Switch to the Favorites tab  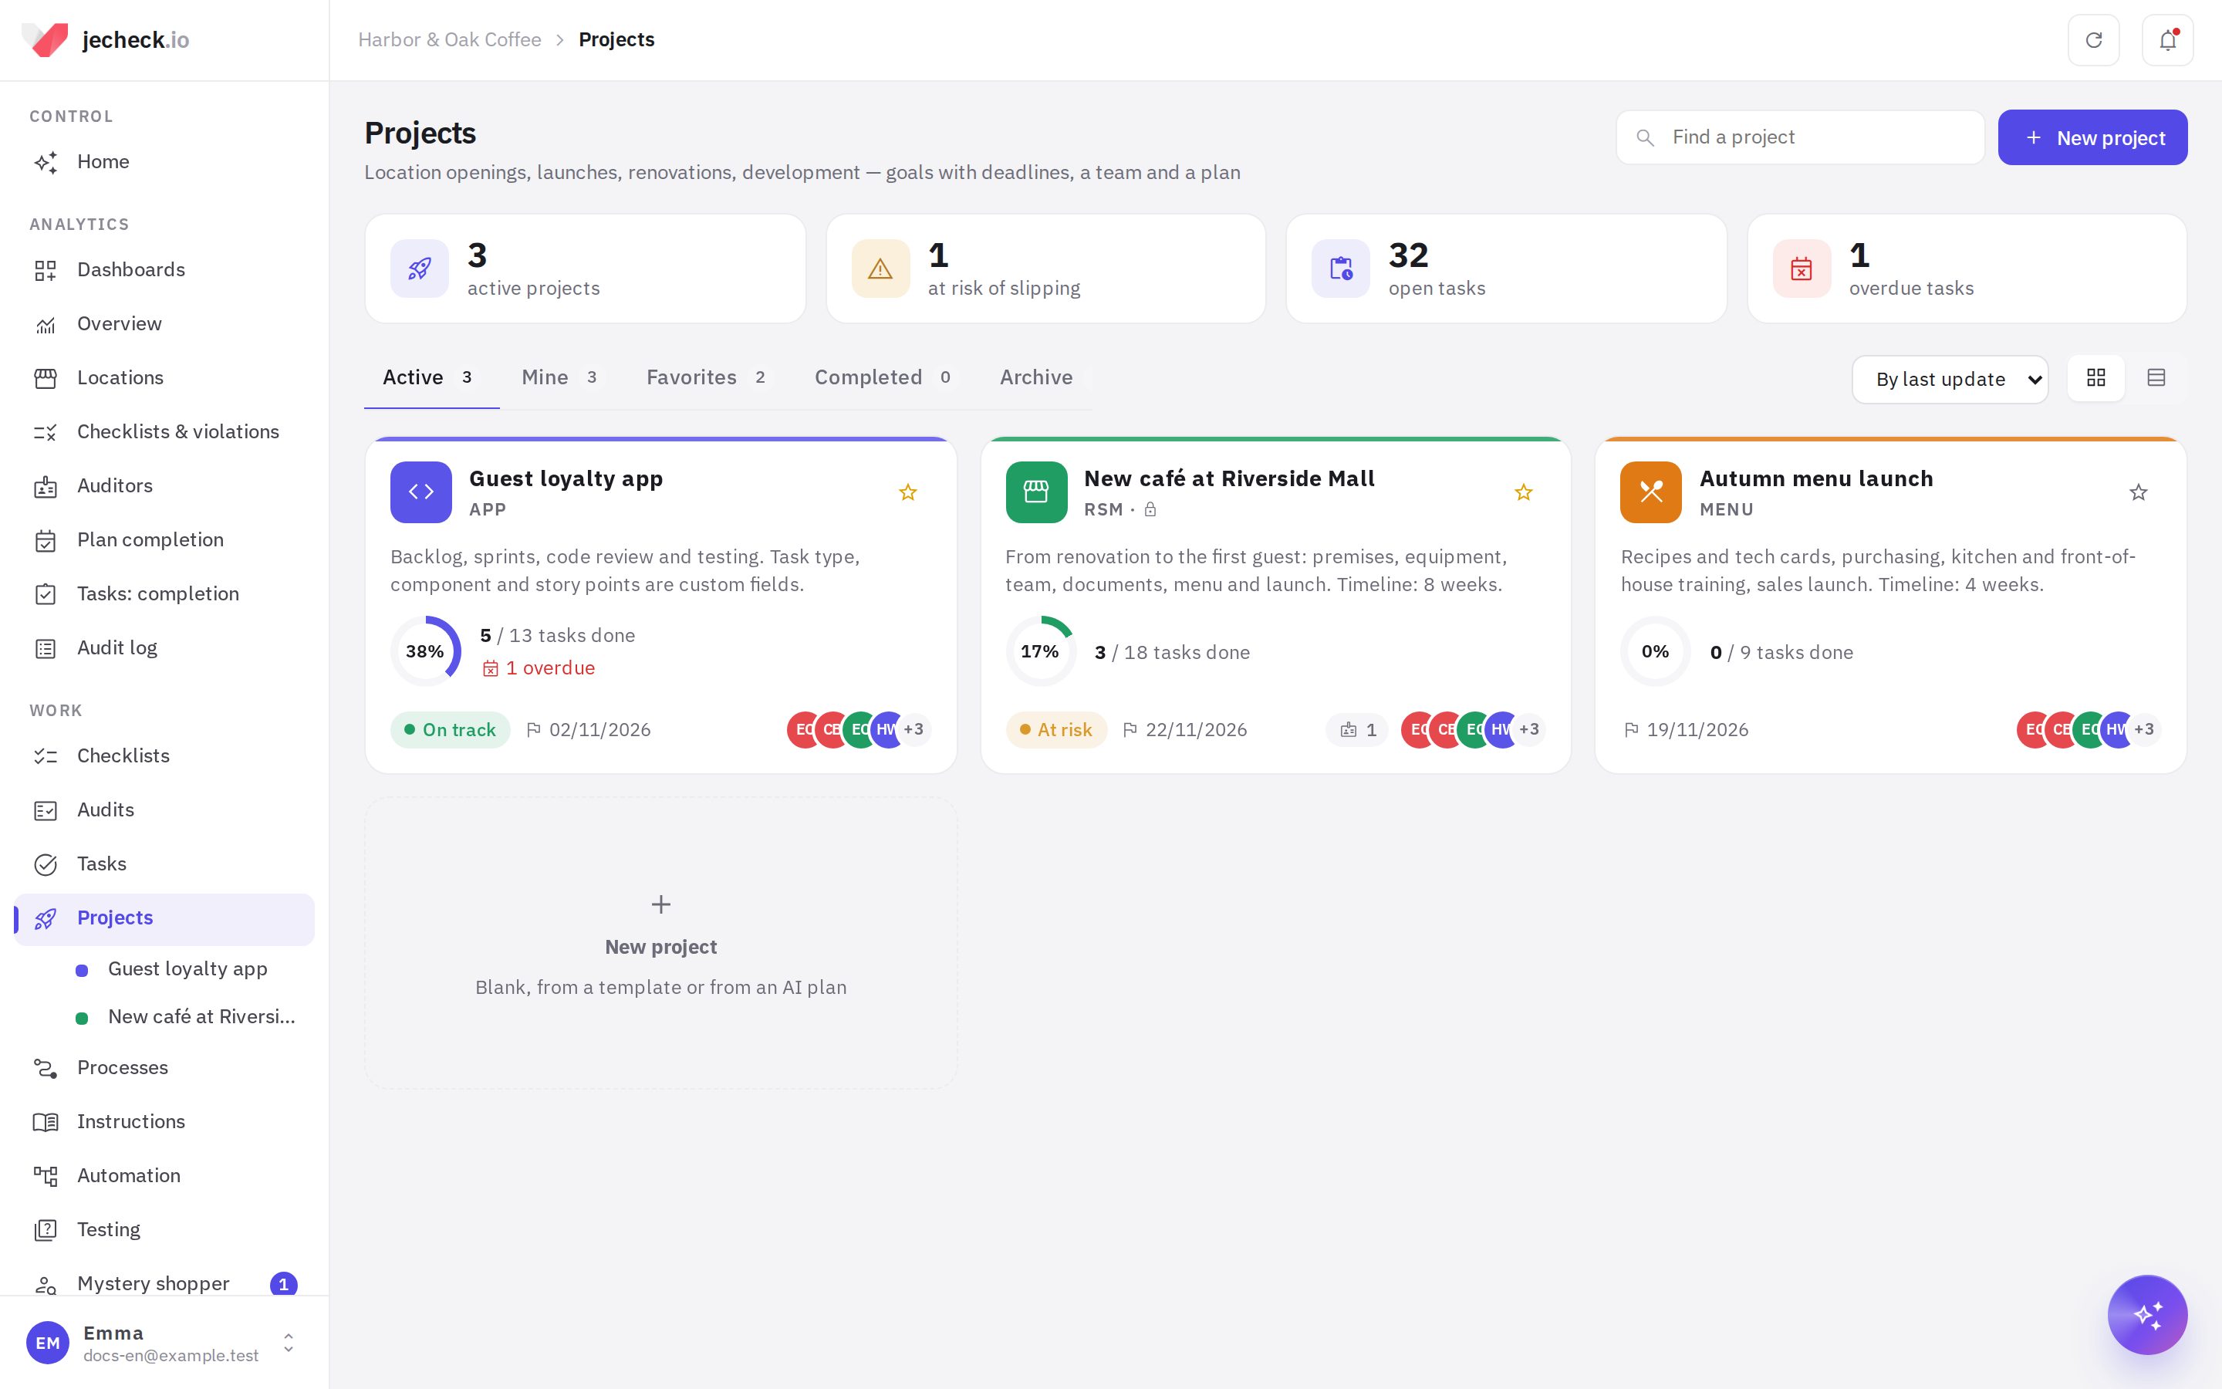(x=707, y=377)
